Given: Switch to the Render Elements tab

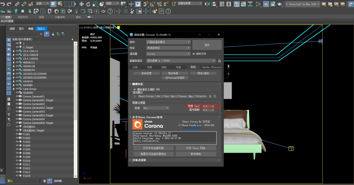Looking at the screenshot, I should [212, 67].
